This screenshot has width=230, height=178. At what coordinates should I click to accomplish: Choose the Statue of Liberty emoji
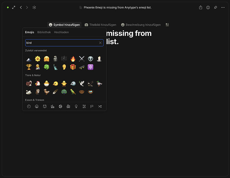pyautogui.click(x=55, y=67)
